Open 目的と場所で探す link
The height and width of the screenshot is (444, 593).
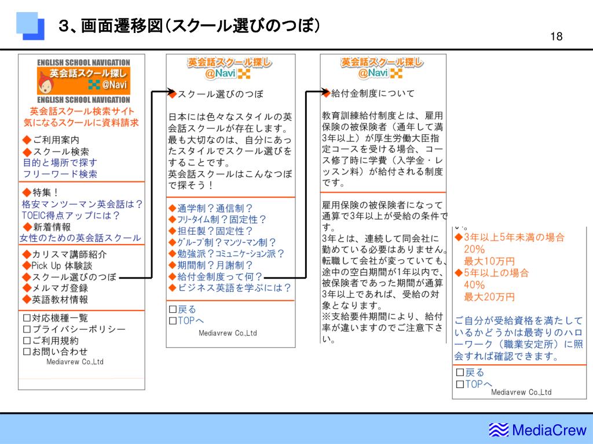60,162
